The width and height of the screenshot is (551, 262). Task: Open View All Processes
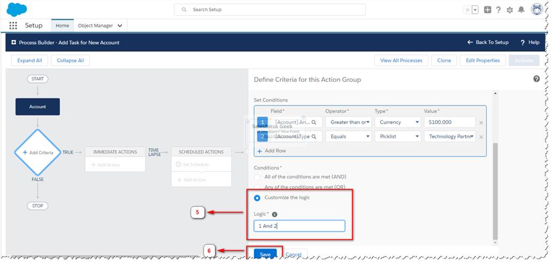click(401, 60)
